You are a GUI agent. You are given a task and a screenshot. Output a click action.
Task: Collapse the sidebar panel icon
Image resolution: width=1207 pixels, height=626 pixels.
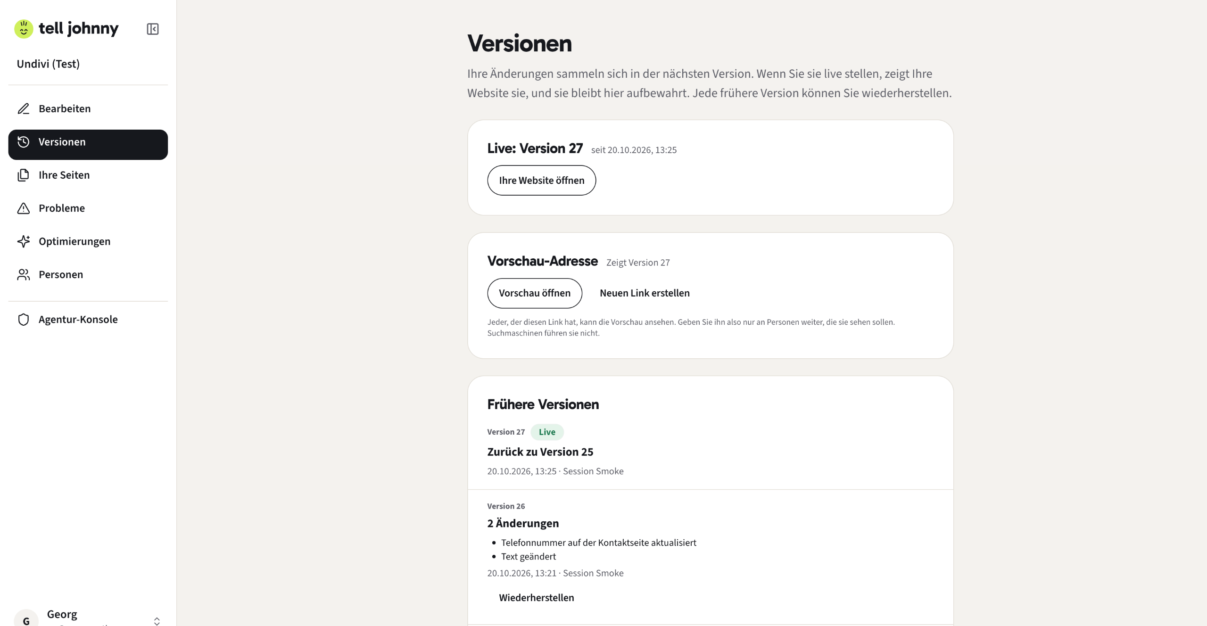(152, 29)
